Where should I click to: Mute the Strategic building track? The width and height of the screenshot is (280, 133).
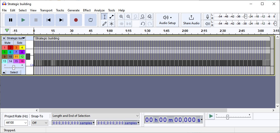click(8, 43)
